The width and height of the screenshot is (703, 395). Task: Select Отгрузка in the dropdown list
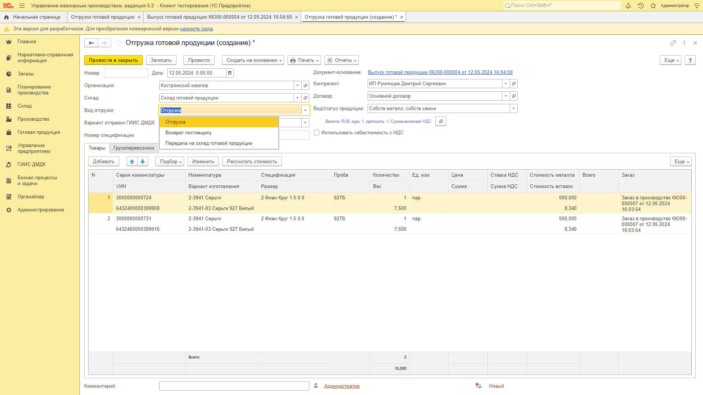(219, 122)
